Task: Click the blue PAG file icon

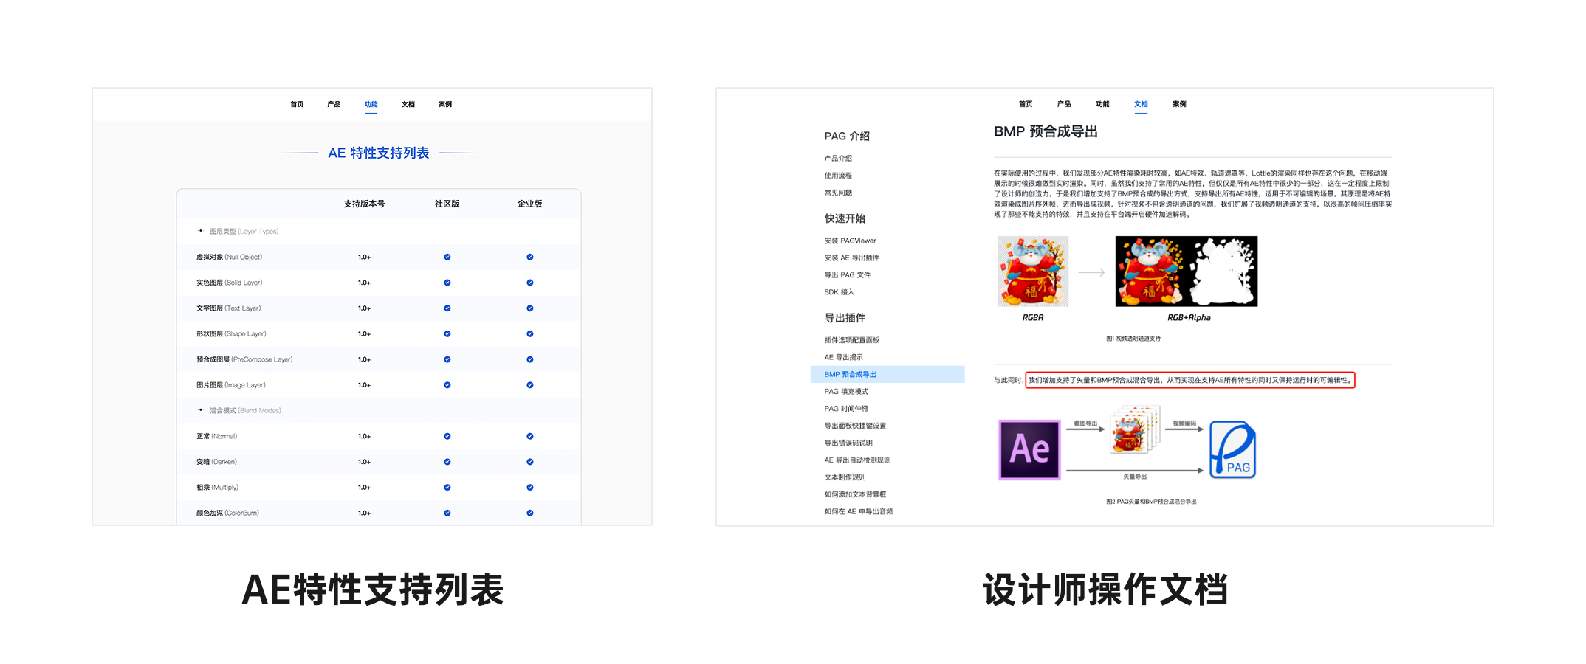Action: click(x=1232, y=449)
